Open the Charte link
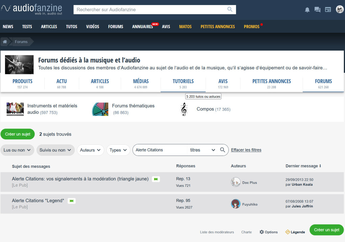Screen dimensions: 345x242 pos(247,232)
